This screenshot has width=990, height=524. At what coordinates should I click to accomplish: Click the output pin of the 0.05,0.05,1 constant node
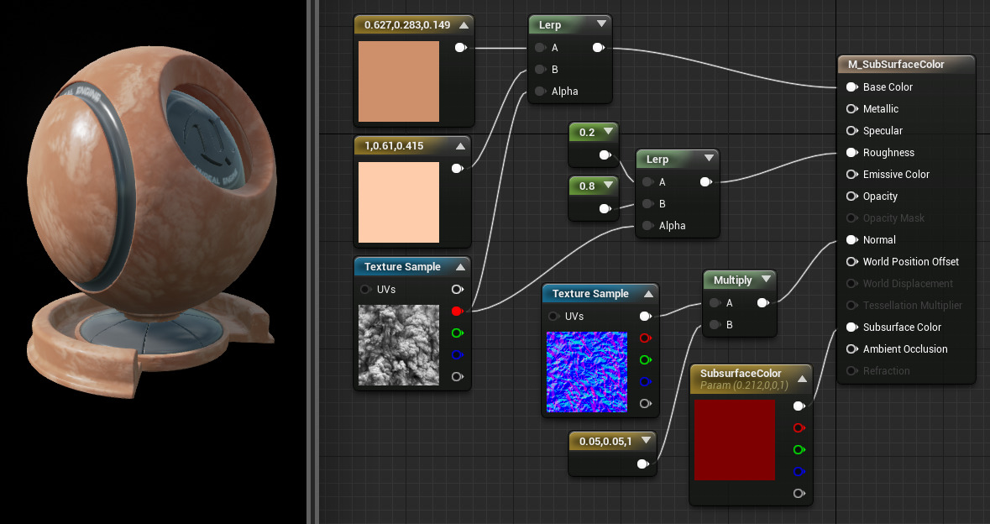click(x=642, y=464)
